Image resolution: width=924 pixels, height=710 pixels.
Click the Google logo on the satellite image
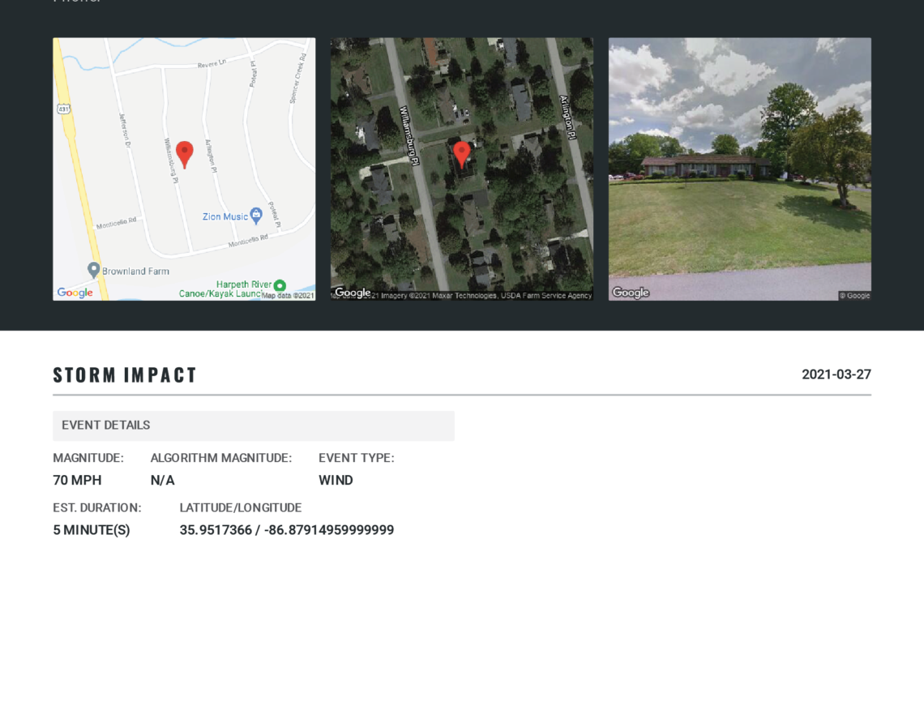pos(353,293)
